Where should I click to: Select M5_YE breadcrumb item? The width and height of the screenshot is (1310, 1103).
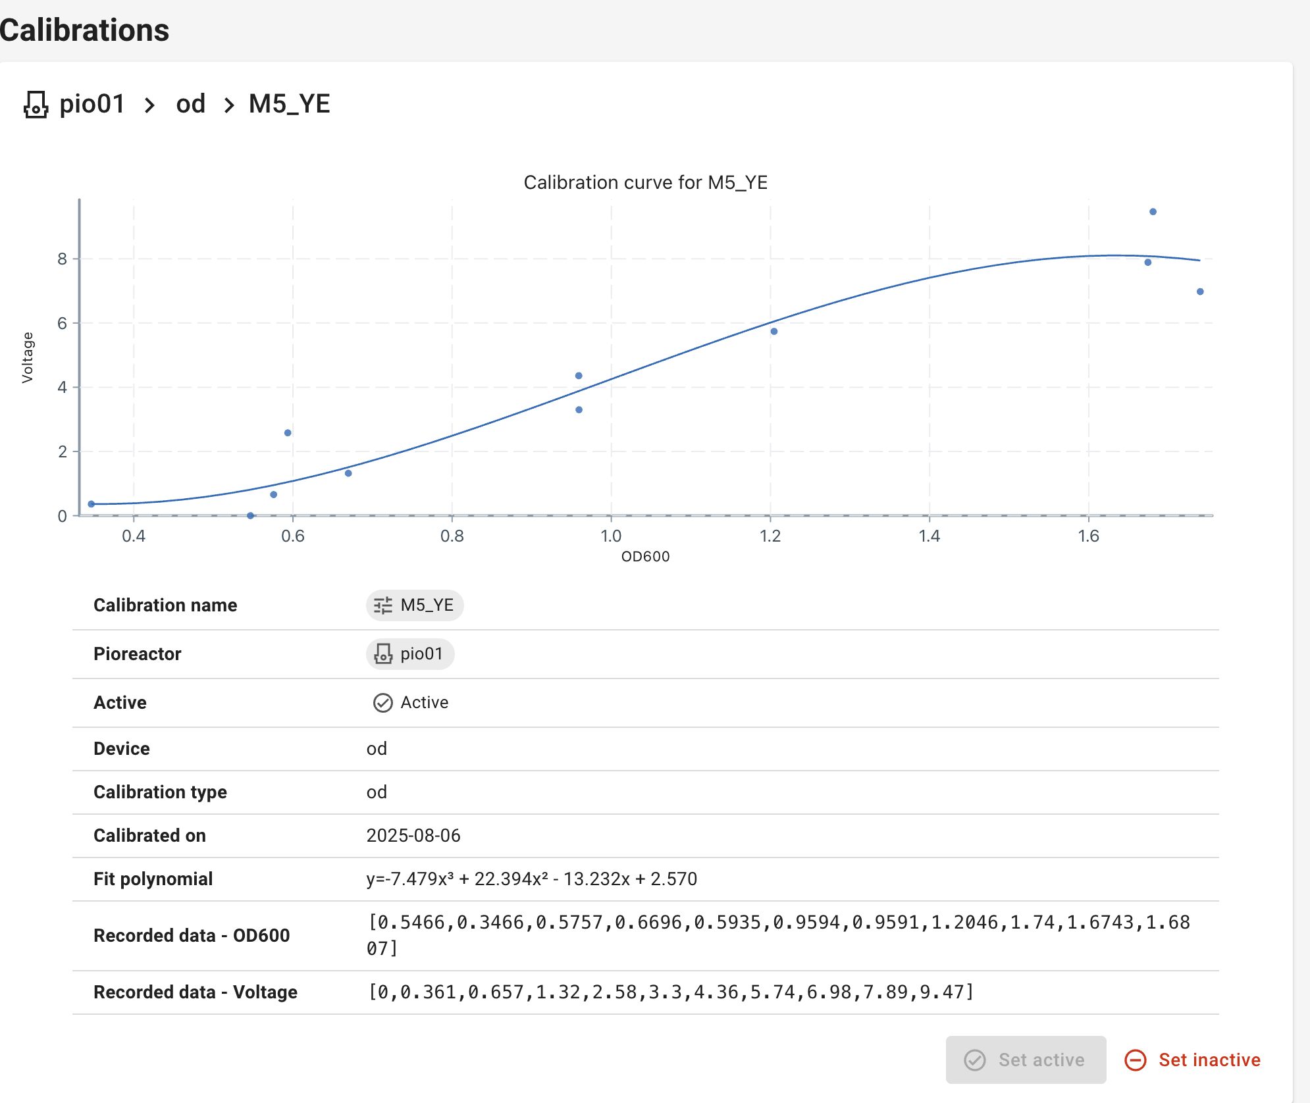(x=290, y=104)
